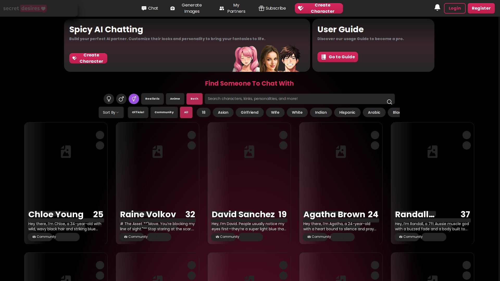Viewport: 500px width, 281px height.
Task: Select the Hispanic tag chip
Action: coord(347,112)
